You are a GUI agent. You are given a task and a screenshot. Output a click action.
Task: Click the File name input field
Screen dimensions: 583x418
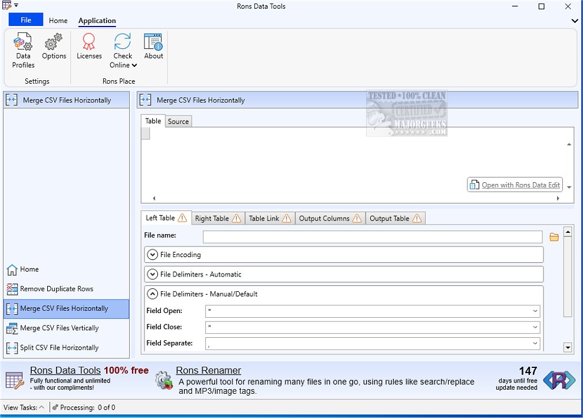click(x=372, y=236)
